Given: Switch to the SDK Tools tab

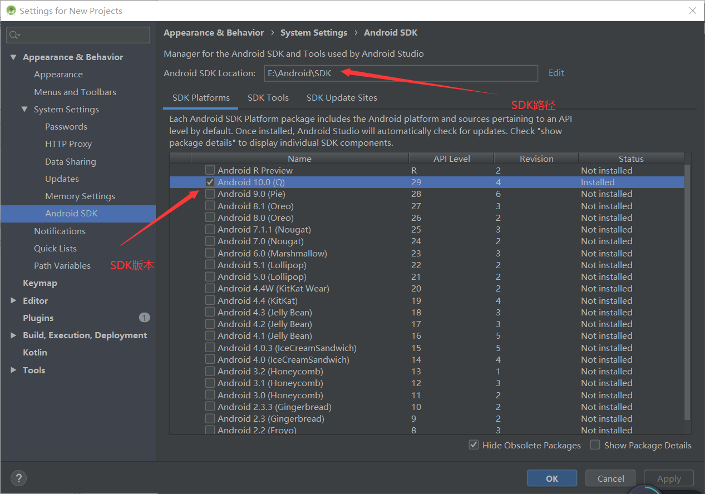Looking at the screenshot, I should (x=268, y=98).
